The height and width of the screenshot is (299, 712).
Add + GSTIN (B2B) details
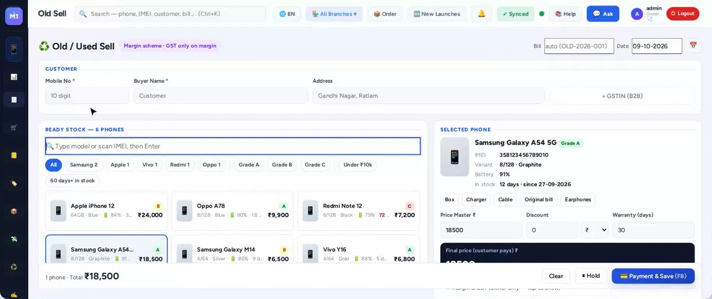(x=622, y=96)
